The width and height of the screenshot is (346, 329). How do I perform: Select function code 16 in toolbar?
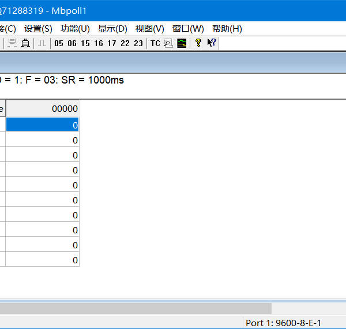click(x=99, y=43)
